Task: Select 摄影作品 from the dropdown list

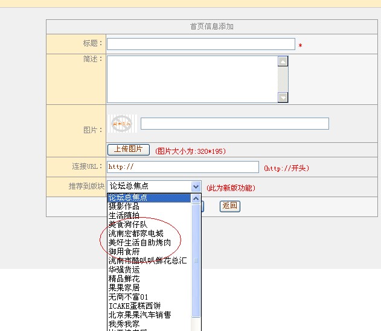Action: (x=149, y=207)
